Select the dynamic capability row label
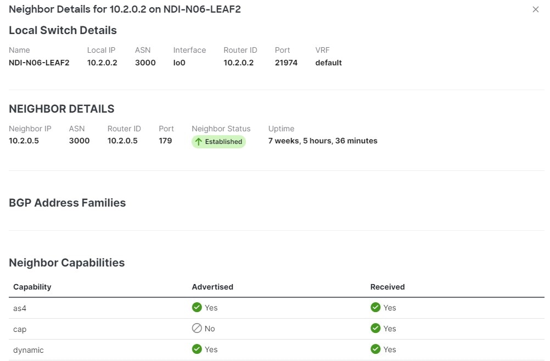 (29, 350)
